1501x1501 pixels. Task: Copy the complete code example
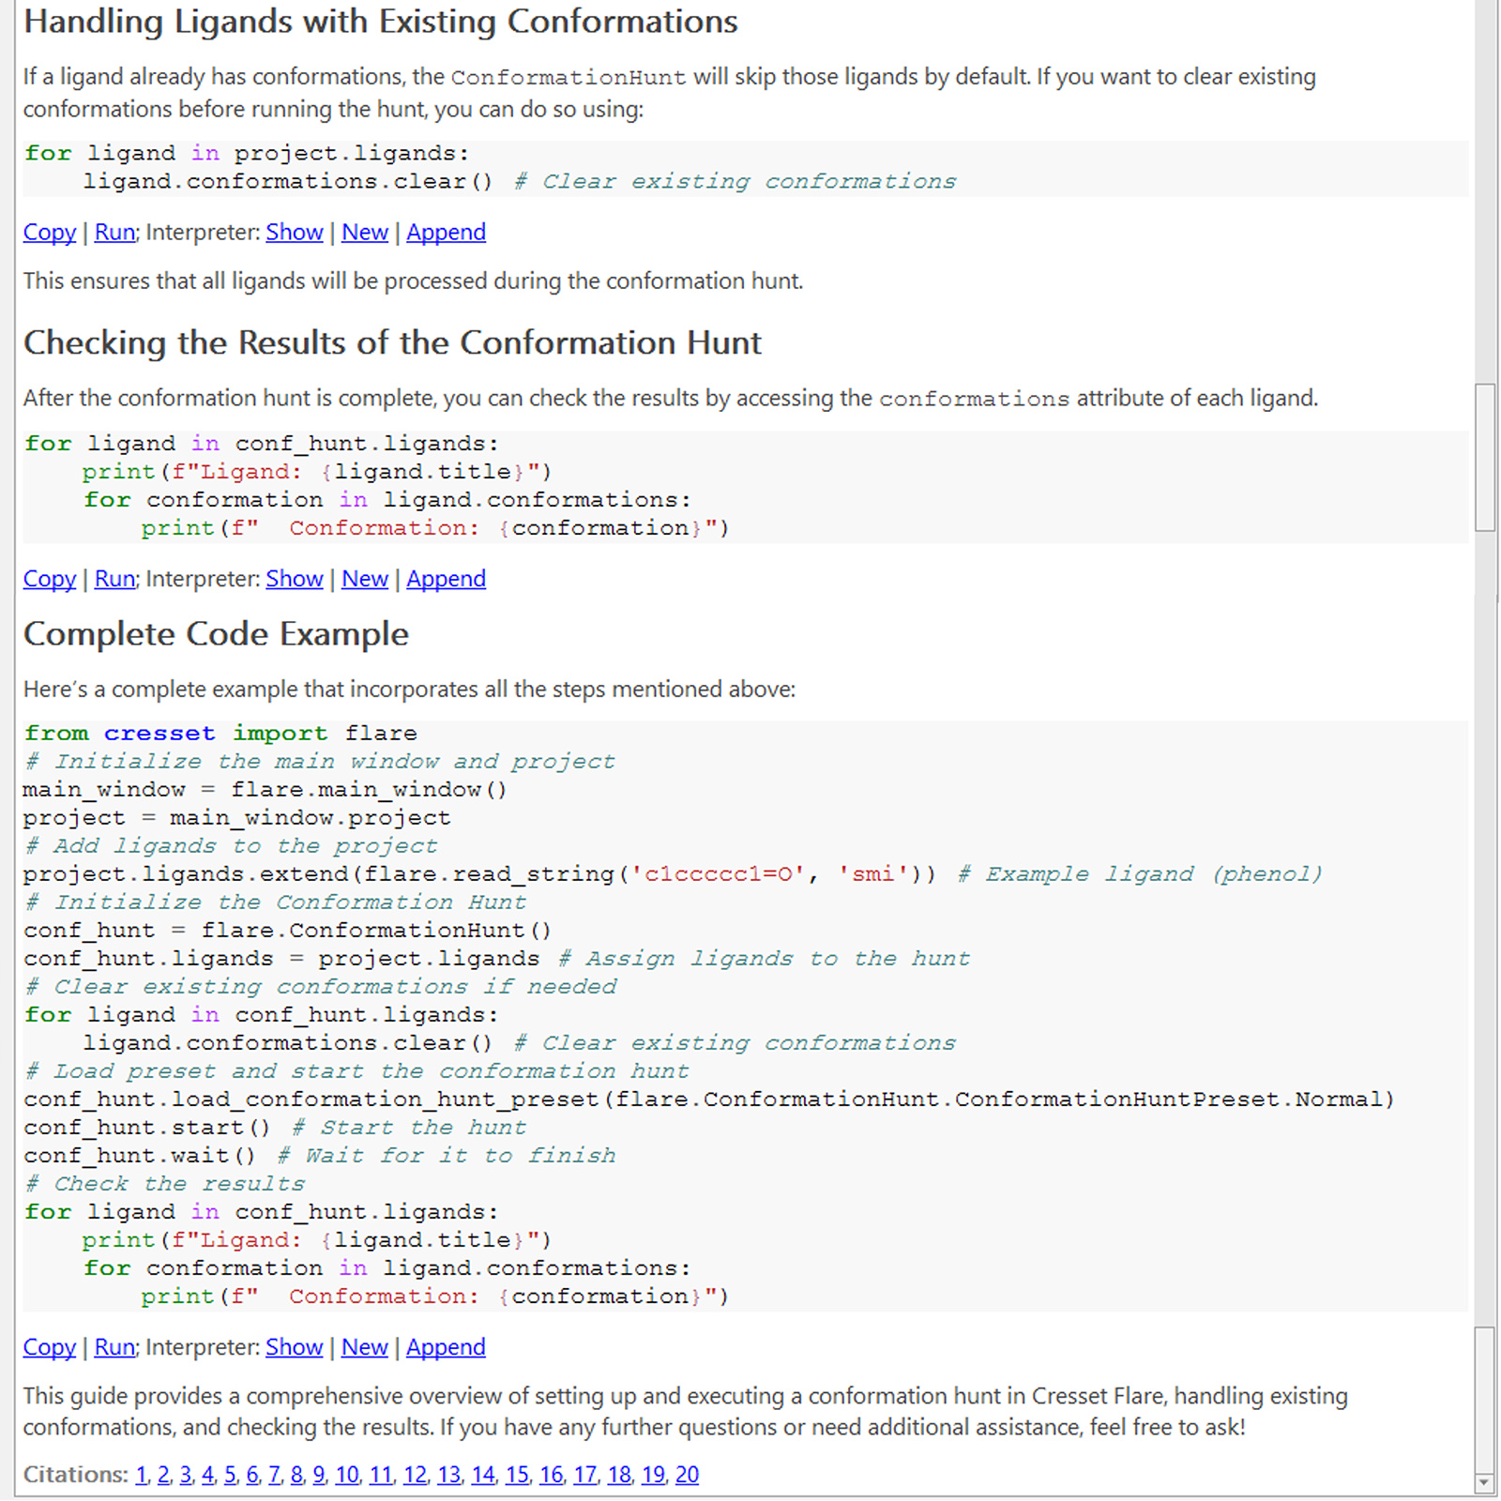(x=49, y=1347)
